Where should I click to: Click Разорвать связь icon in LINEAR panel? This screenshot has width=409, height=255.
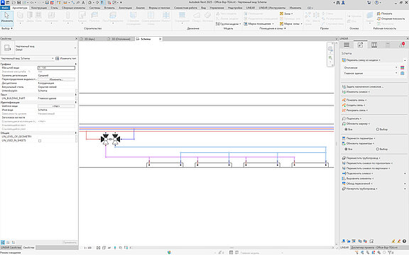344,110
